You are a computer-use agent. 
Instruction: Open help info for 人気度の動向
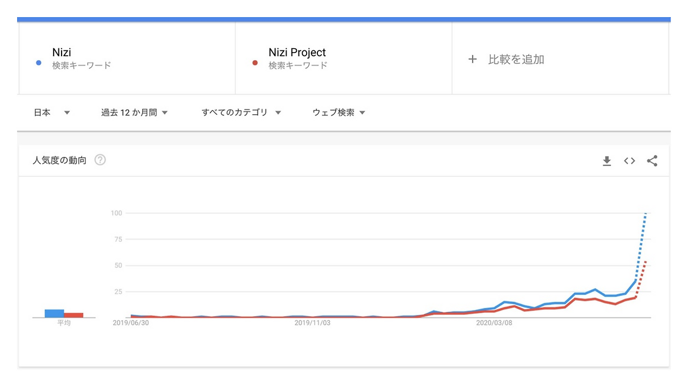[x=99, y=160]
